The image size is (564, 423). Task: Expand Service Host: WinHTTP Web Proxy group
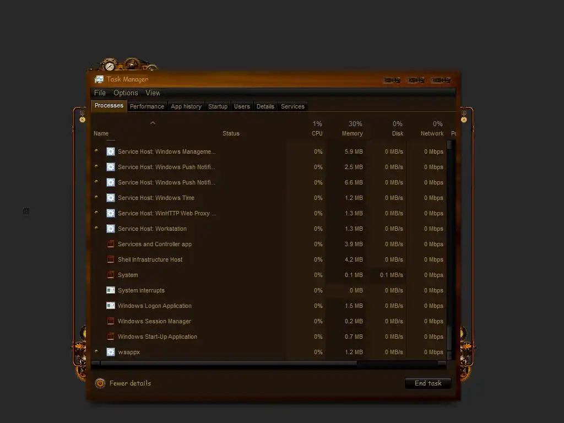(96, 213)
